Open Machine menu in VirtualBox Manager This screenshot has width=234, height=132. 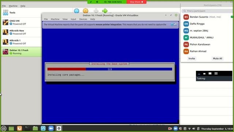tap(13, 6)
